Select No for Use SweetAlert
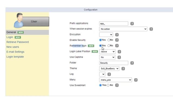 [108, 85]
